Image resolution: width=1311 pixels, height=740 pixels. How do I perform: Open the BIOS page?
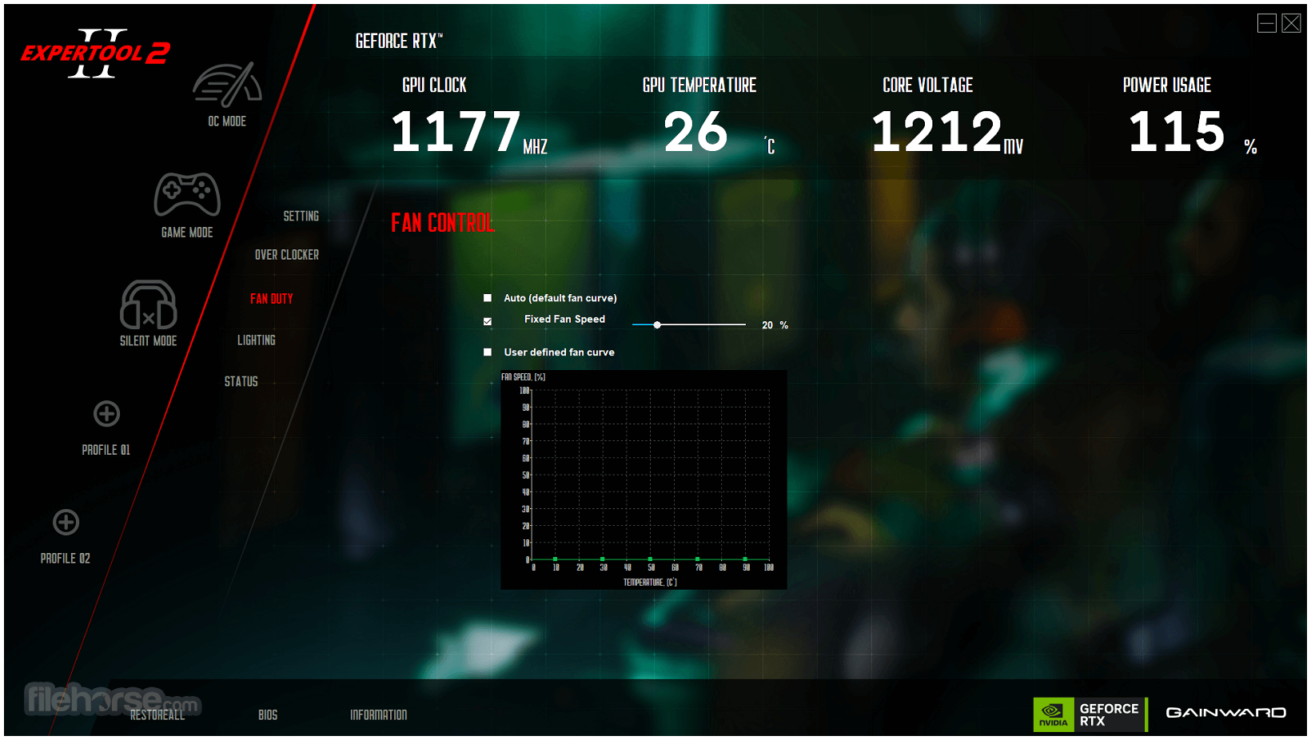268,715
